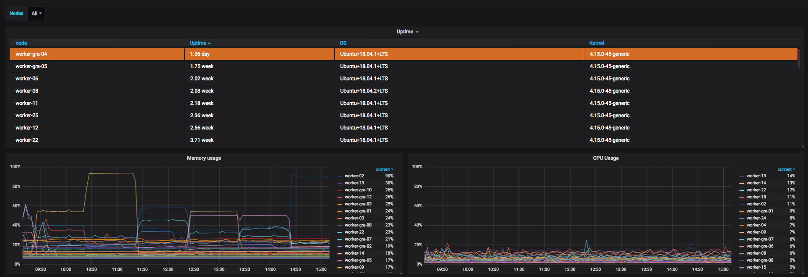Toggle worker-gra-06 series in CPU legend

click(x=760, y=246)
